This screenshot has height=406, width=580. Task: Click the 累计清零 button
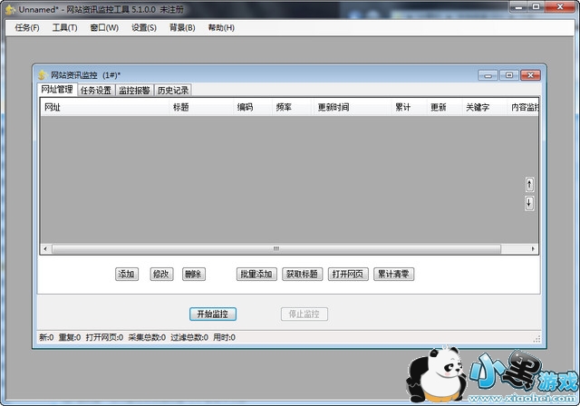point(393,274)
